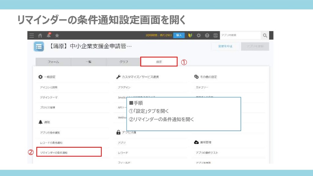Open アプリ under アクセス権
313x176 pixels.
(x=122, y=143)
